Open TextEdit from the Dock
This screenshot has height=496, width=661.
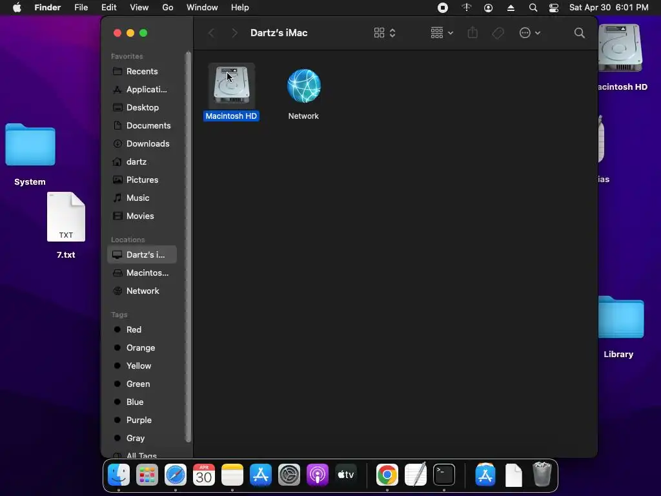point(416,475)
